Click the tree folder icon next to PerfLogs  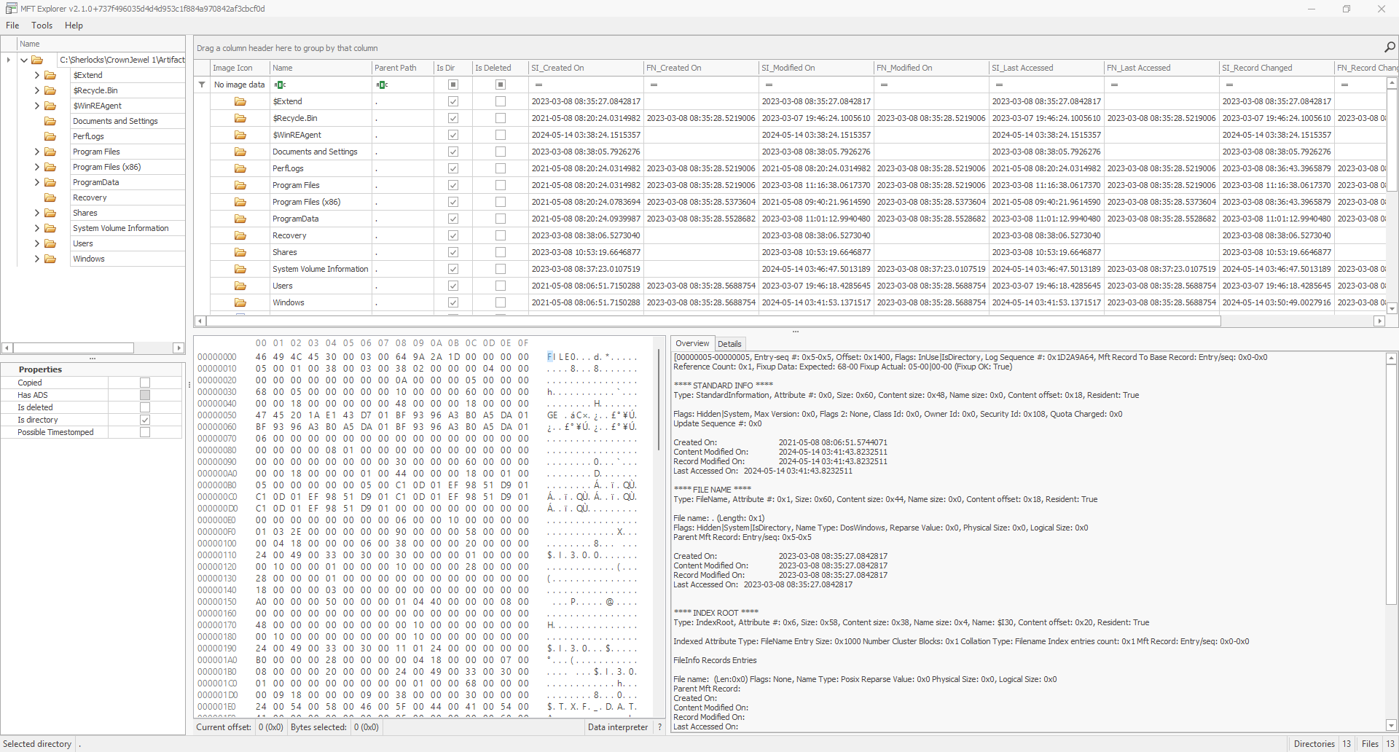[50, 136]
